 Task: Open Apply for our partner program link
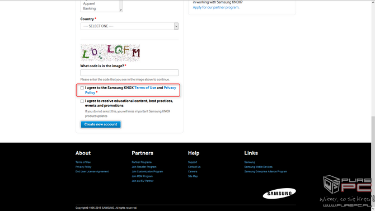[216, 7]
